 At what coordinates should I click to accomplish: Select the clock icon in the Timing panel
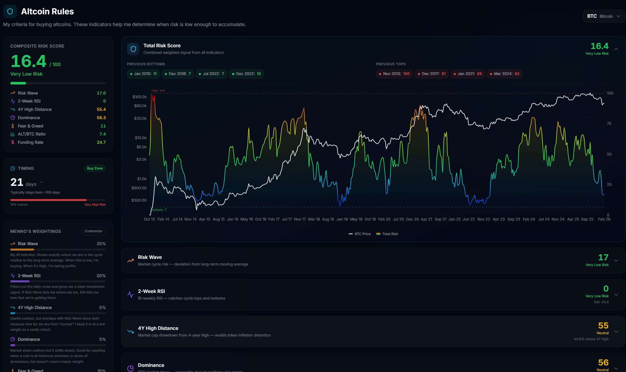click(13, 168)
